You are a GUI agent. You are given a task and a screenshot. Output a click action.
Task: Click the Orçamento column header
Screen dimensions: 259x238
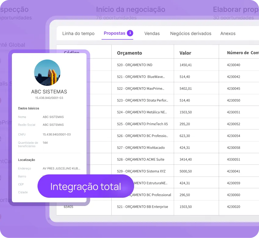tap(129, 53)
